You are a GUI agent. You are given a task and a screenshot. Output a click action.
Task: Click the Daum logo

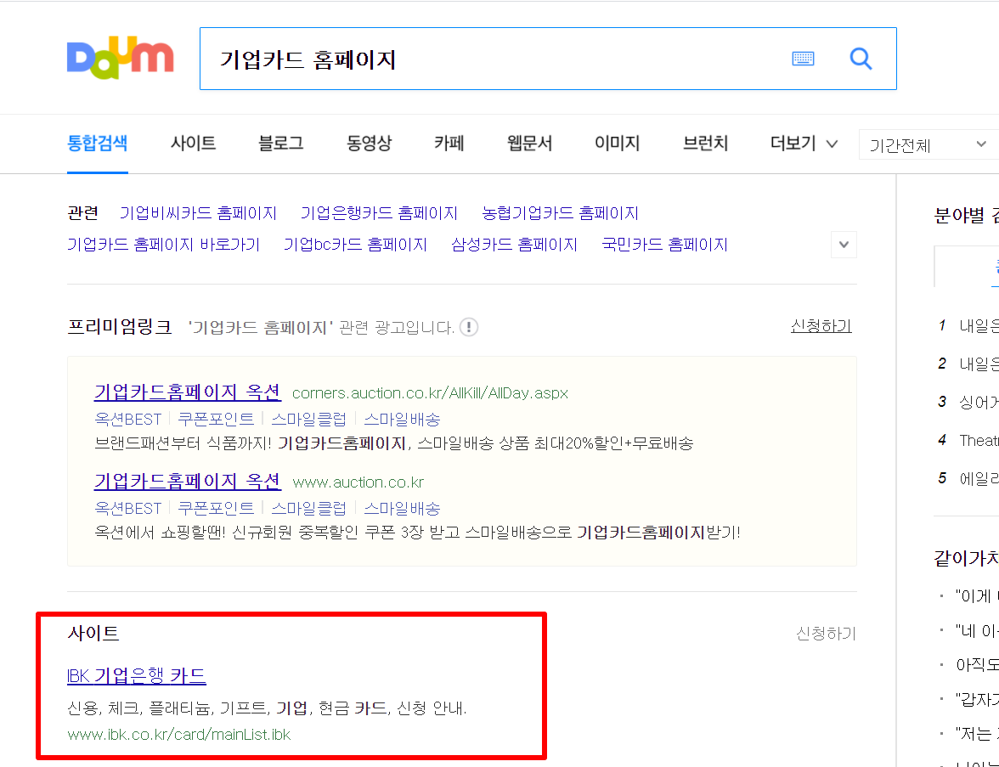click(120, 58)
